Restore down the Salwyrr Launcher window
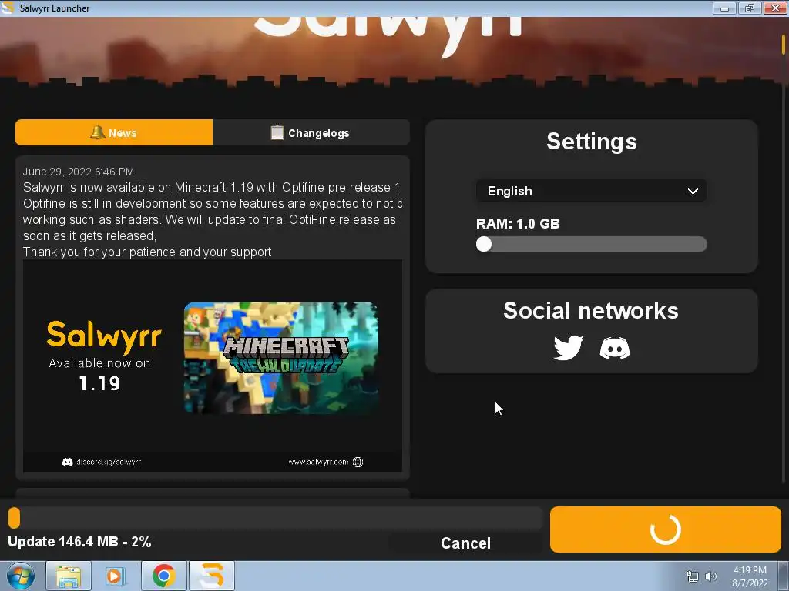Viewport: 789px width, 591px height. pyautogui.click(x=749, y=8)
